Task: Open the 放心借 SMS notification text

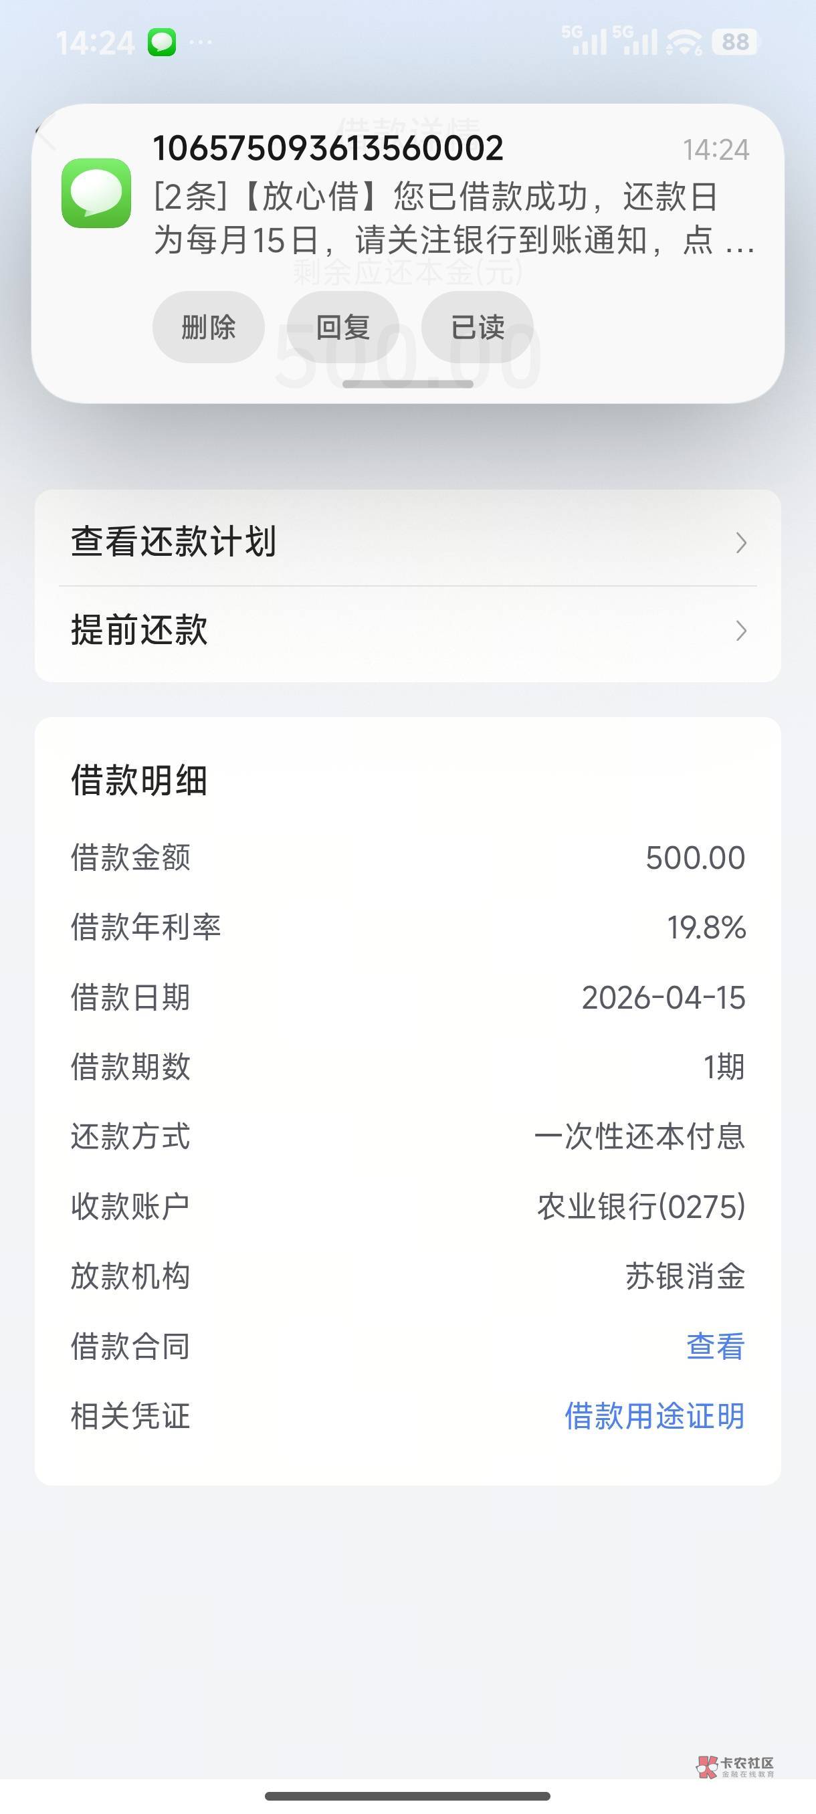Action: click(451, 218)
